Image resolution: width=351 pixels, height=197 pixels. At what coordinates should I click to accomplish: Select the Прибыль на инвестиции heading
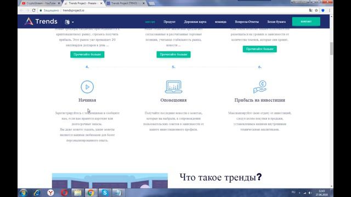pyautogui.click(x=259, y=100)
